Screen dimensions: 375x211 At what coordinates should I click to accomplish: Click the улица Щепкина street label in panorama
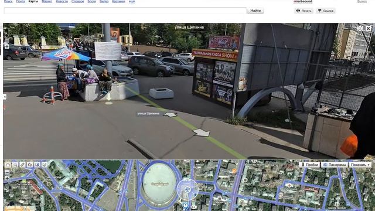(148, 114)
